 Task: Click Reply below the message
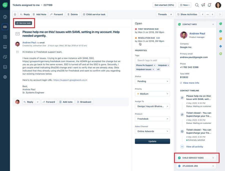[29, 102]
